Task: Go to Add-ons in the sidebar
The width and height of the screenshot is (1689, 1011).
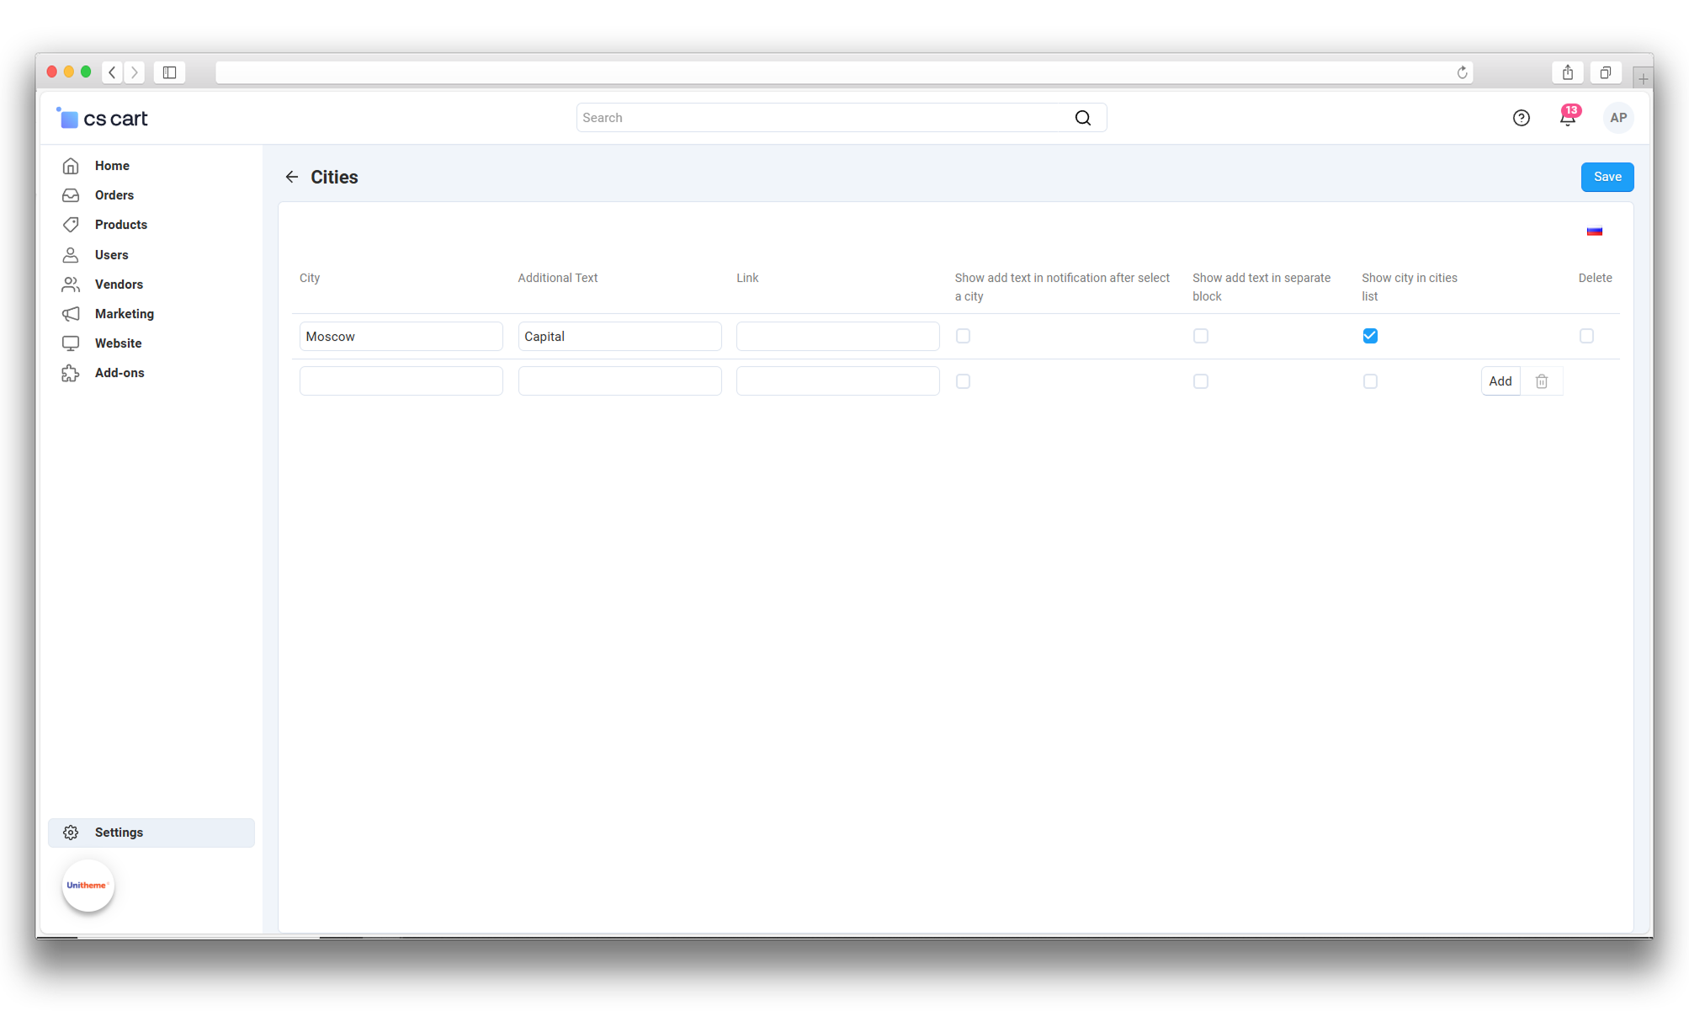Action: click(x=119, y=373)
